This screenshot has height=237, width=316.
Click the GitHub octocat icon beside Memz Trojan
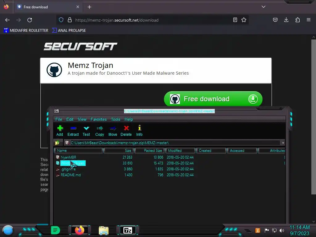(x=54, y=70)
